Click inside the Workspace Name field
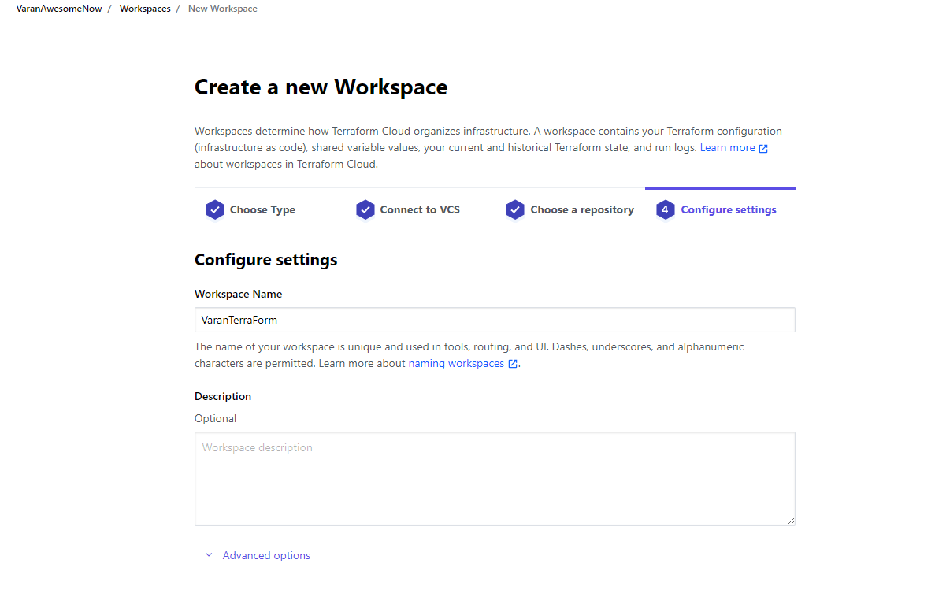Image resolution: width=935 pixels, height=604 pixels. (495, 320)
